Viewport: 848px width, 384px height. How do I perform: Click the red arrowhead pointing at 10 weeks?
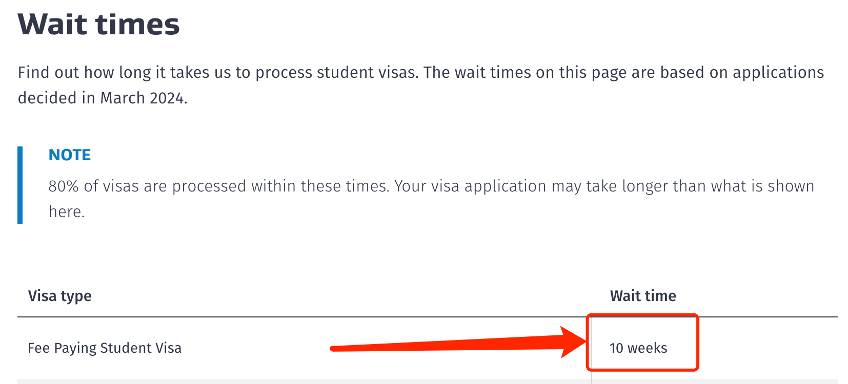[573, 342]
